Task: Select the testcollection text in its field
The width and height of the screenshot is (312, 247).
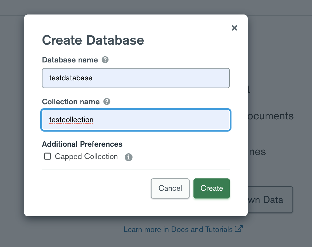Action: click(71, 120)
